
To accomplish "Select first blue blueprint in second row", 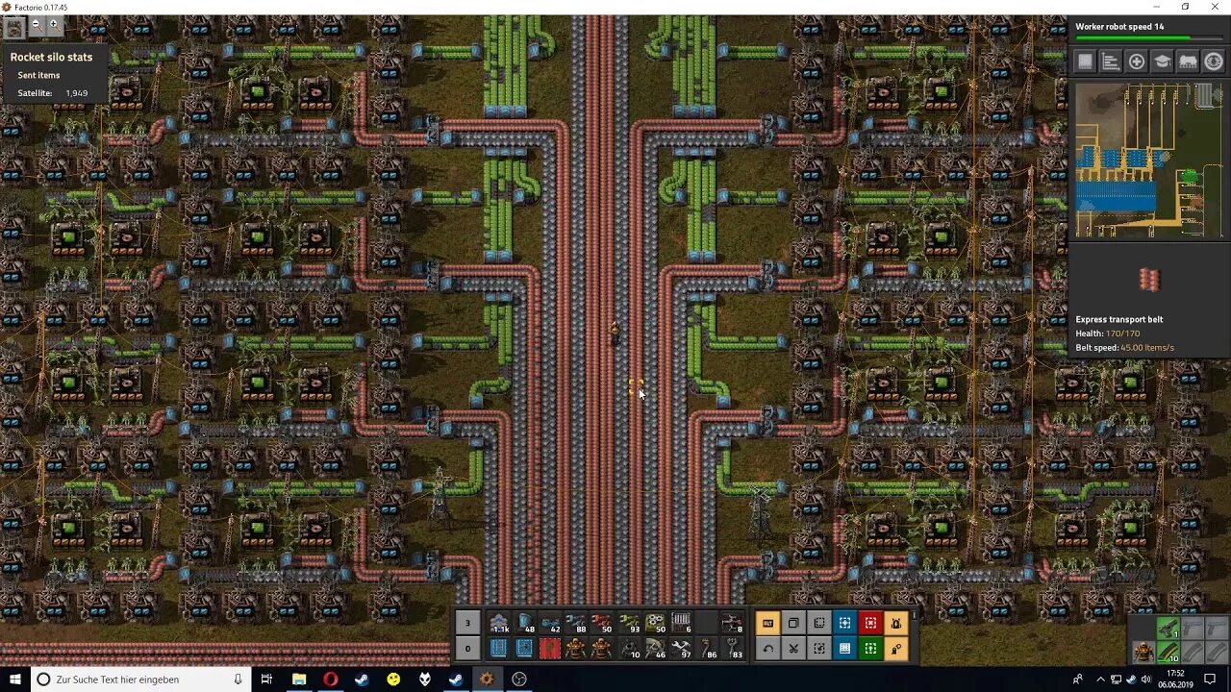I will coord(499,648).
